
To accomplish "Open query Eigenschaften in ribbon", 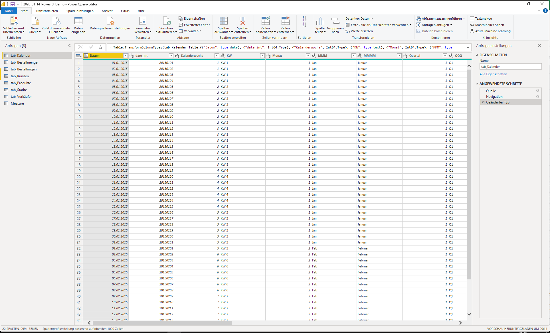I will [x=192, y=19].
